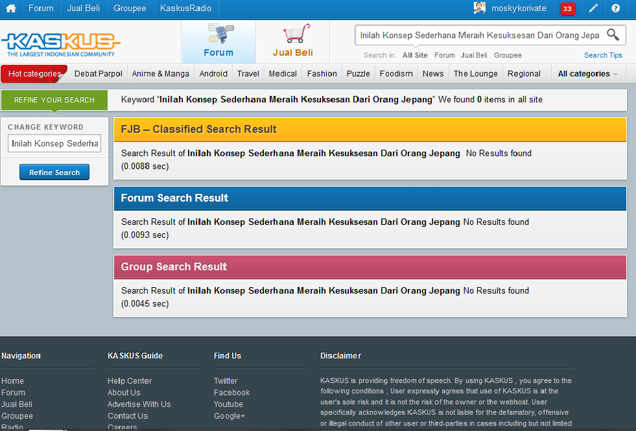This screenshot has width=636, height=431.
Task: Open the Fashion category
Action: click(x=322, y=74)
